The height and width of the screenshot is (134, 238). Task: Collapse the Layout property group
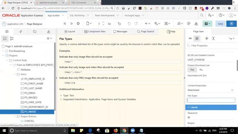coord(189,107)
